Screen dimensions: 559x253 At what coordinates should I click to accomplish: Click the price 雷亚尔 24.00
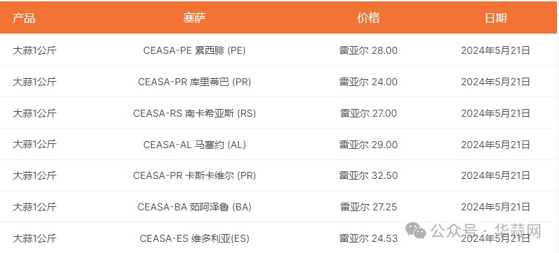tap(368, 82)
